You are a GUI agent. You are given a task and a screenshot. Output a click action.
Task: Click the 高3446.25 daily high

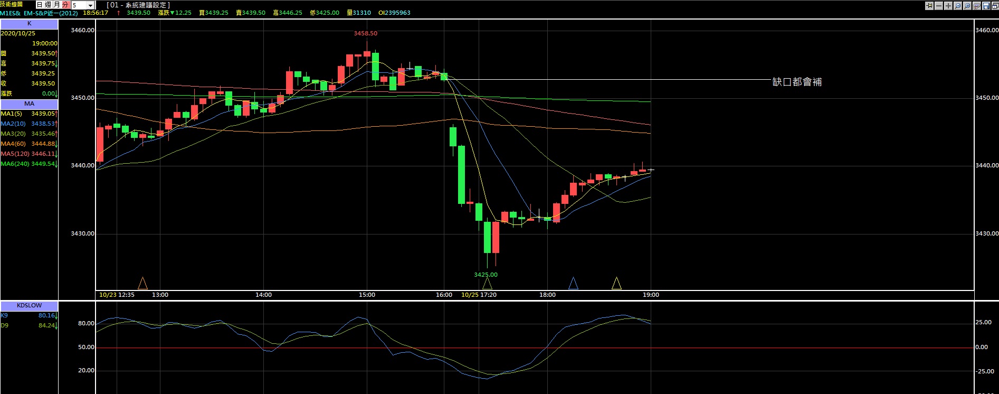[288, 13]
